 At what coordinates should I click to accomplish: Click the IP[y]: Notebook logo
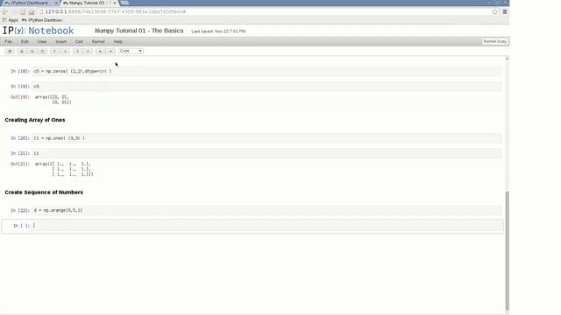tap(39, 31)
